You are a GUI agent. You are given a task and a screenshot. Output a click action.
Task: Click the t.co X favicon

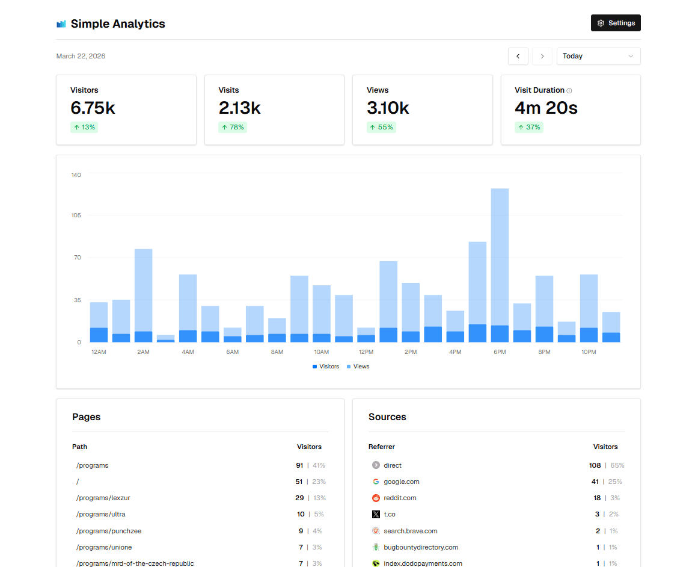pyautogui.click(x=376, y=514)
